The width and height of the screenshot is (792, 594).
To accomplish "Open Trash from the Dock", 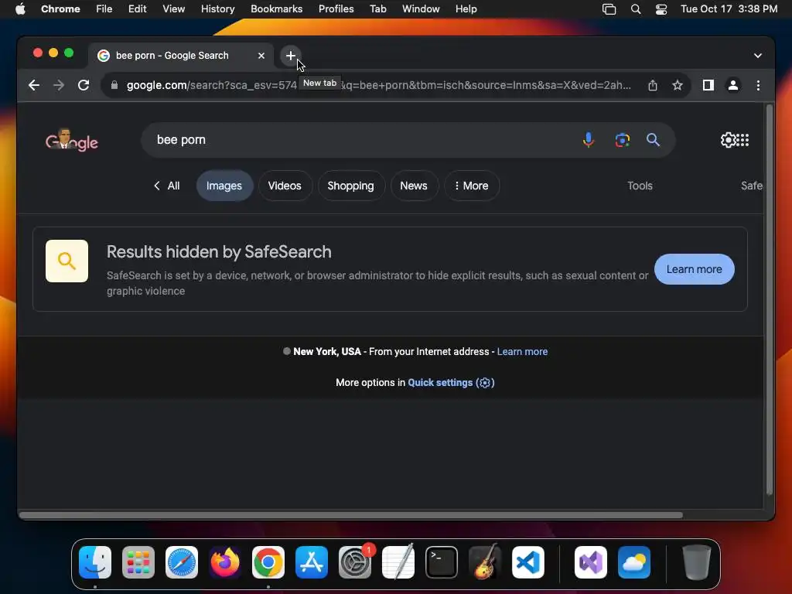I will pyautogui.click(x=697, y=562).
